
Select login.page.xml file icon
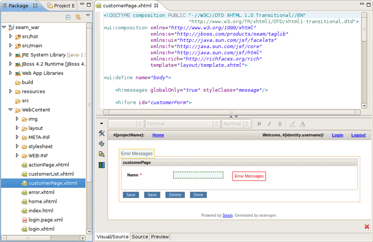point(24,220)
